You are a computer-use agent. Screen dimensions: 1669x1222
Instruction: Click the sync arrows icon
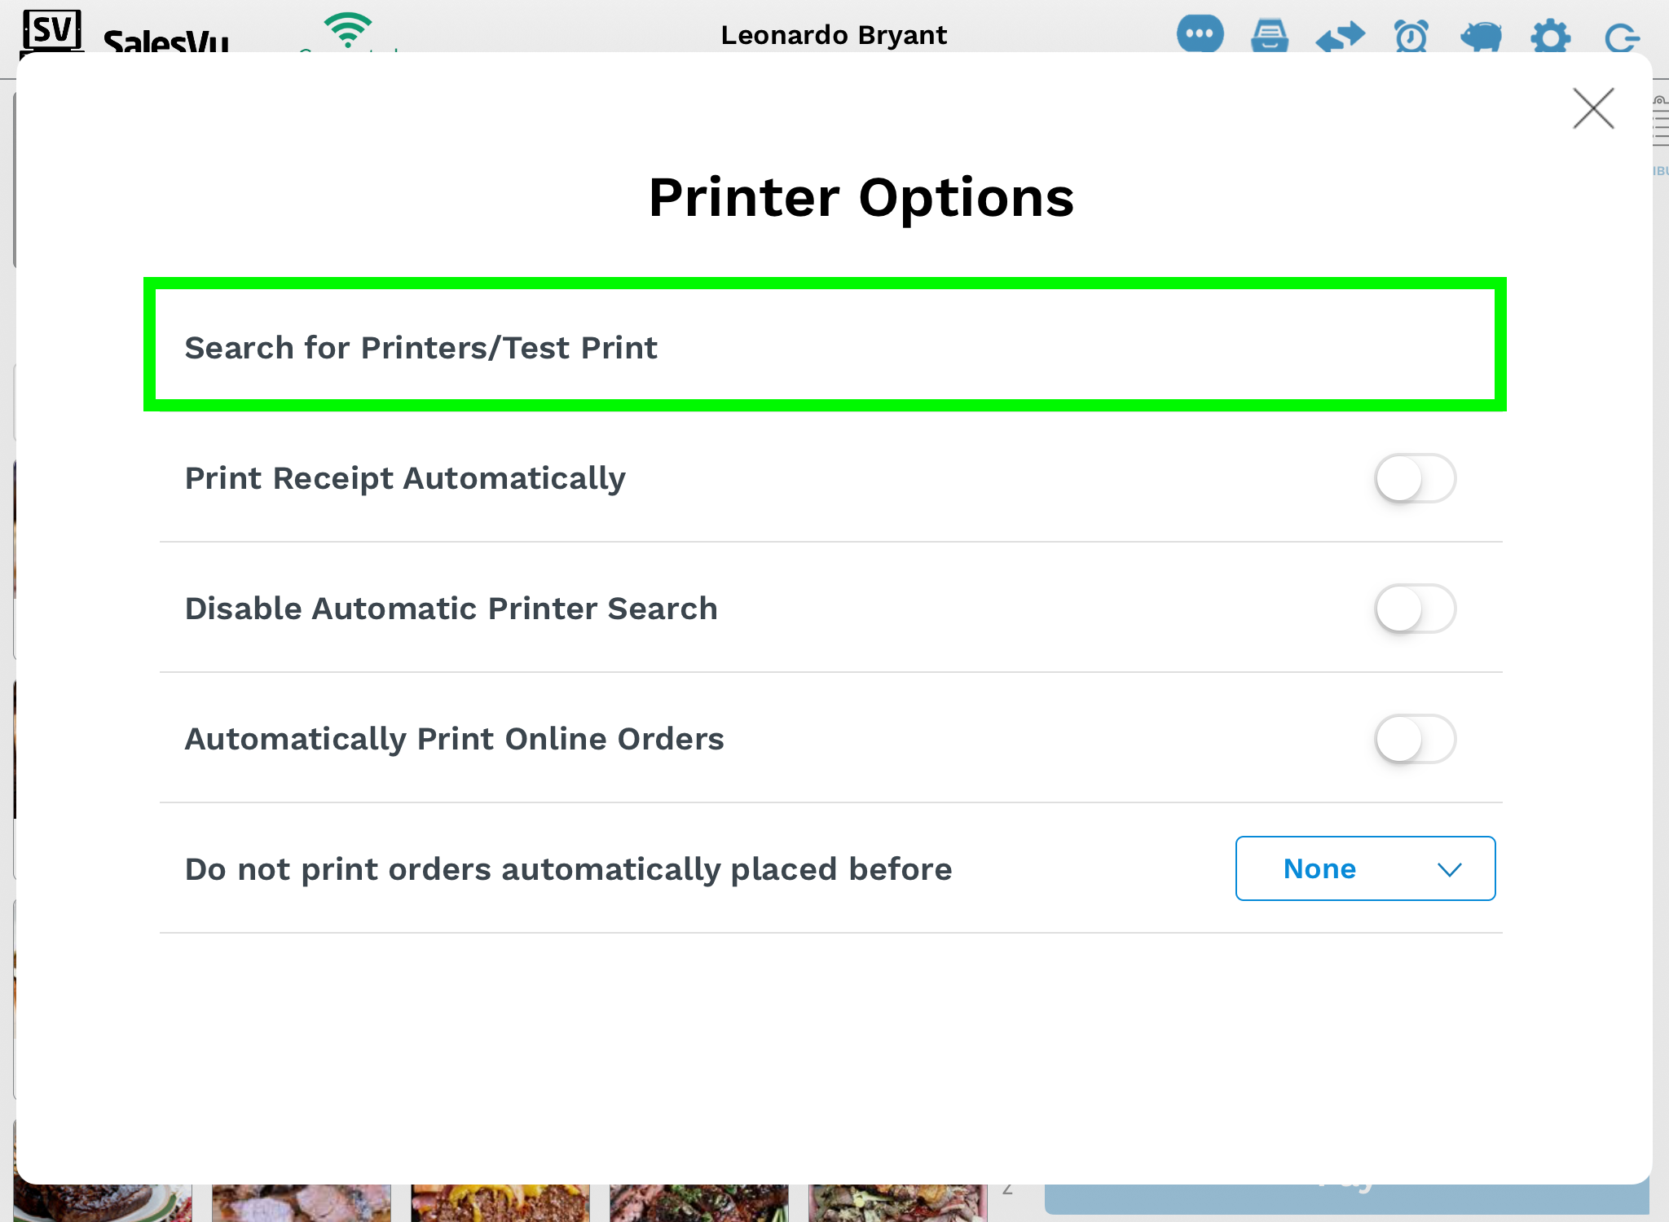[1341, 37]
